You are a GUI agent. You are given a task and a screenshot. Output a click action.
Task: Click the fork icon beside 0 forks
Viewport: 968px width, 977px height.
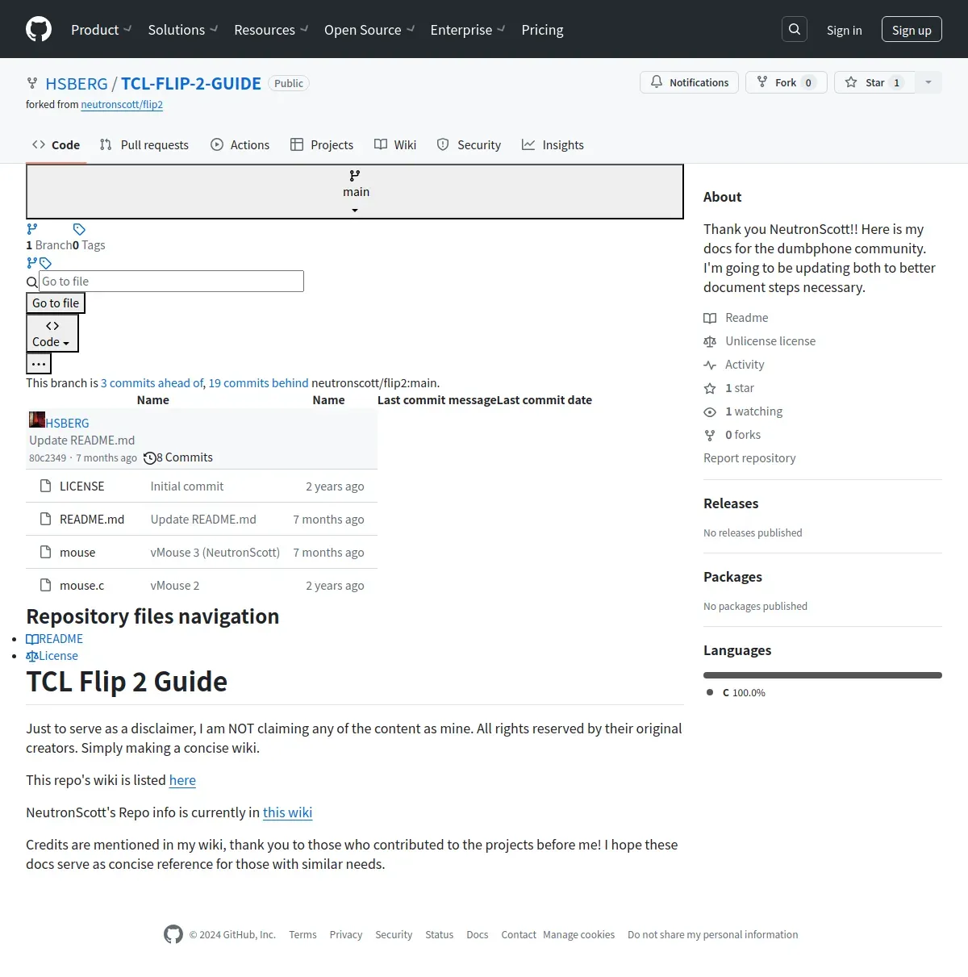coord(710,435)
